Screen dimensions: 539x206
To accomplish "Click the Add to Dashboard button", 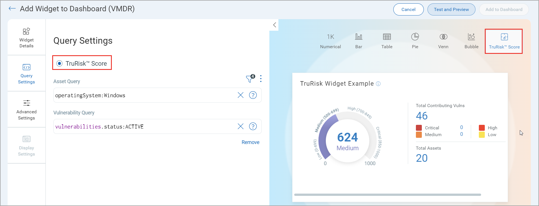I will (x=504, y=10).
